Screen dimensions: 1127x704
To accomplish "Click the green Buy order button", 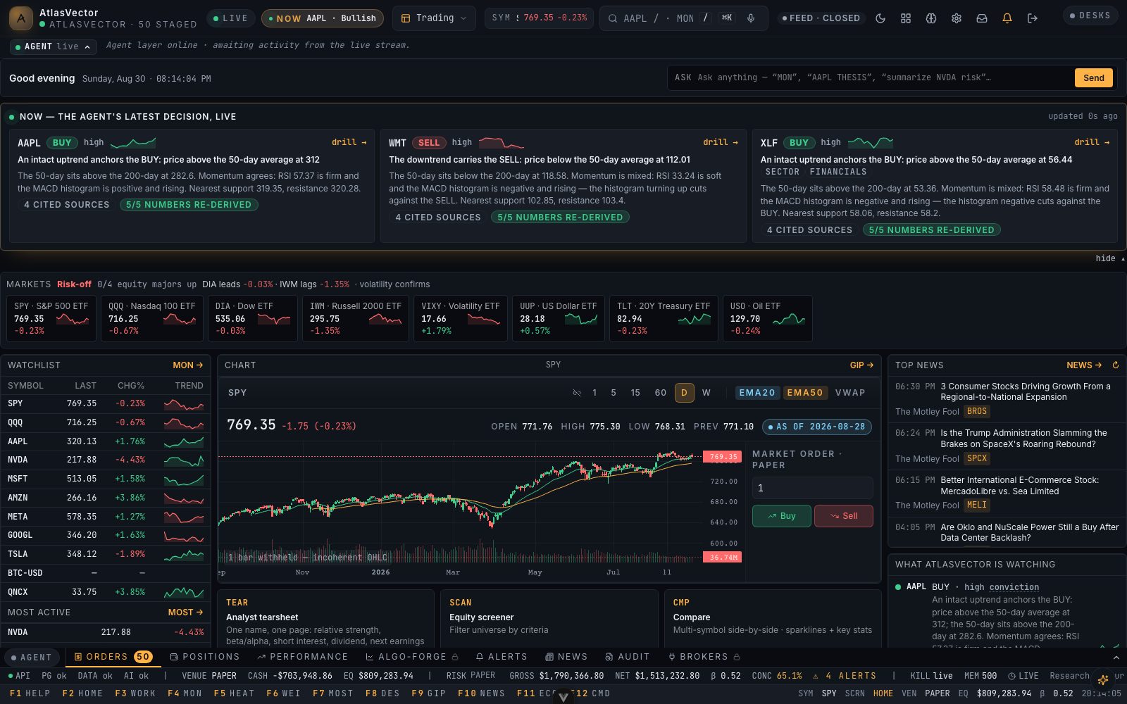I will [x=782, y=516].
